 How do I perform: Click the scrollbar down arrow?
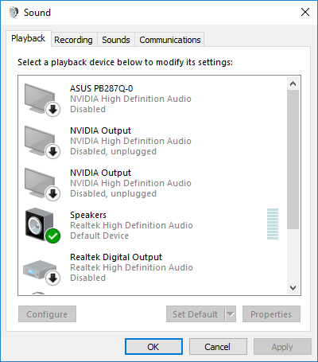pyautogui.click(x=293, y=288)
